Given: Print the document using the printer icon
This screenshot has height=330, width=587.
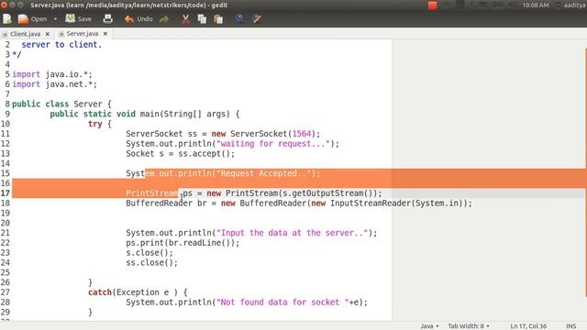Looking at the screenshot, I should click(x=108, y=18).
